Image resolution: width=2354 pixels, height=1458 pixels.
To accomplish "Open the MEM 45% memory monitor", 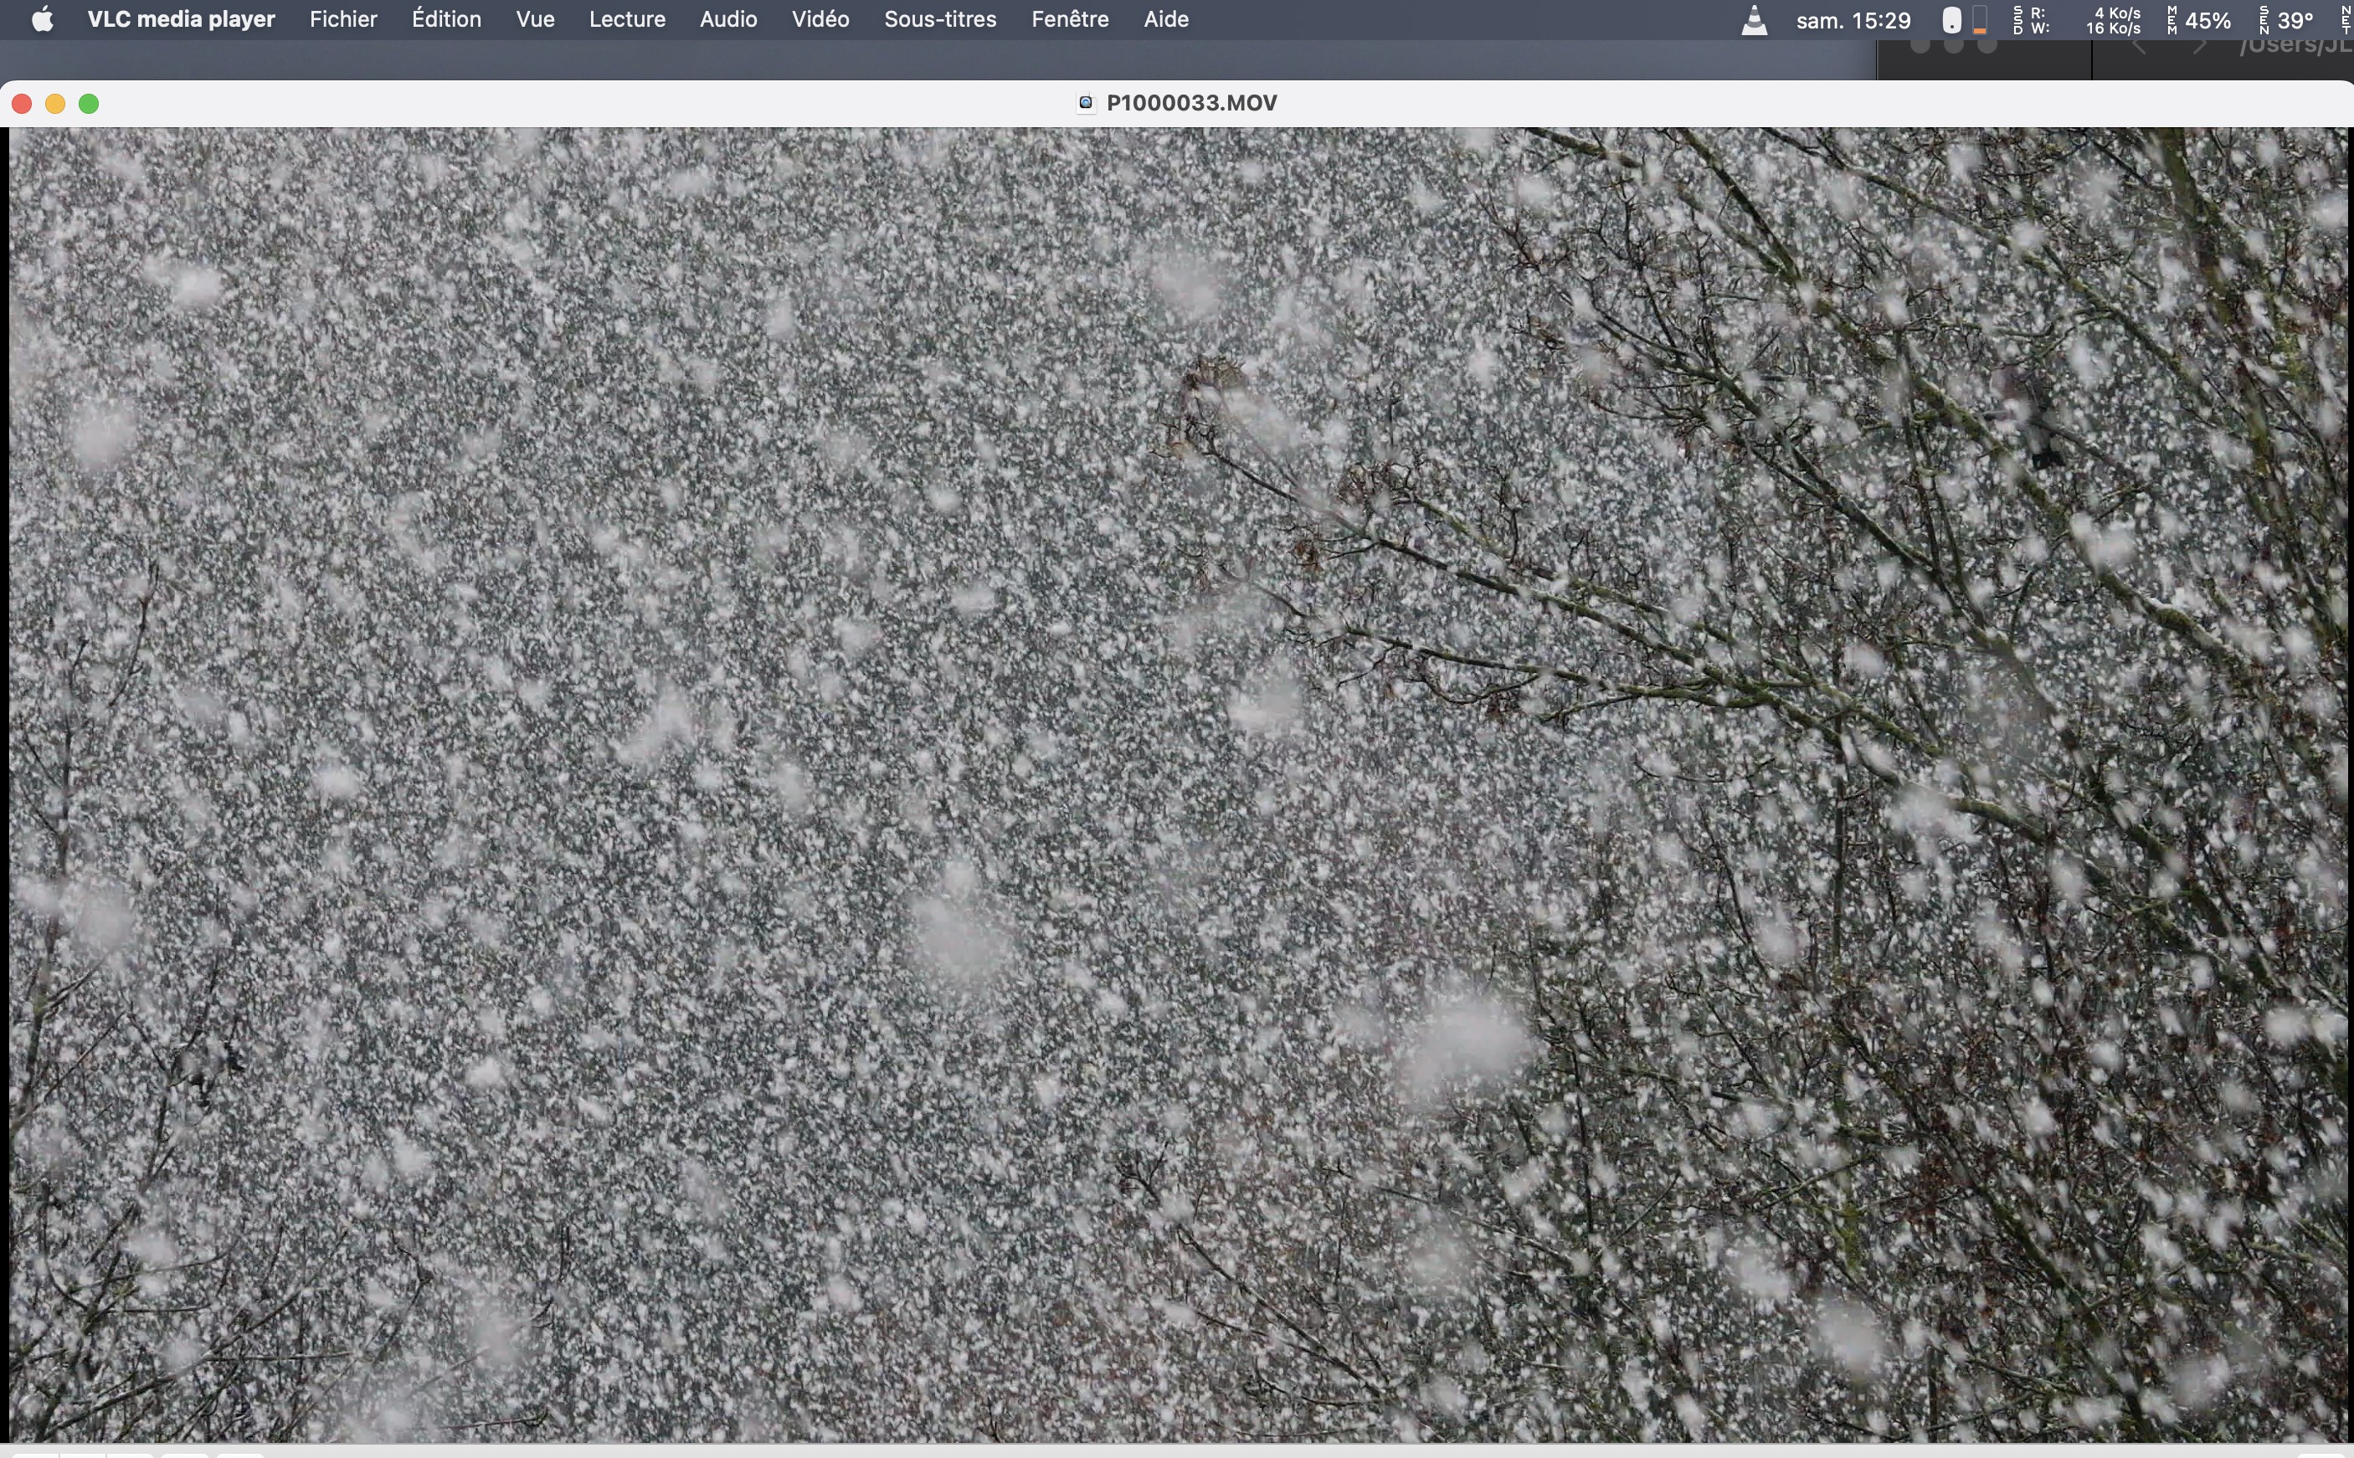I will [2200, 20].
